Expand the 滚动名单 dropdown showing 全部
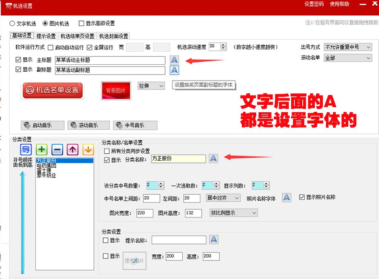379x279 pixels. coord(348,58)
